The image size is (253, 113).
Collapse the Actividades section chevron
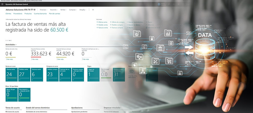(16, 45)
